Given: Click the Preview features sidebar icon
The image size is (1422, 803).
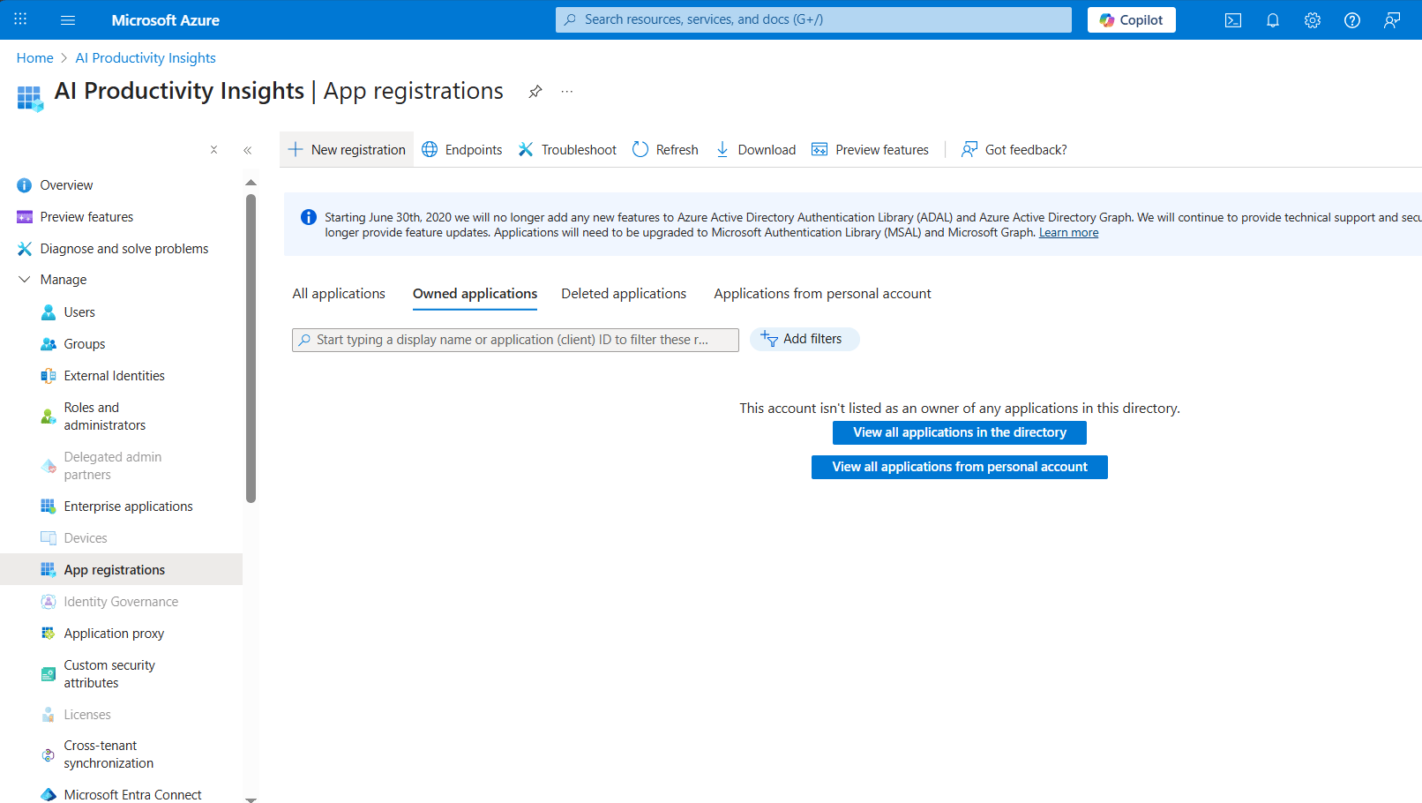Looking at the screenshot, I should click(x=25, y=217).
